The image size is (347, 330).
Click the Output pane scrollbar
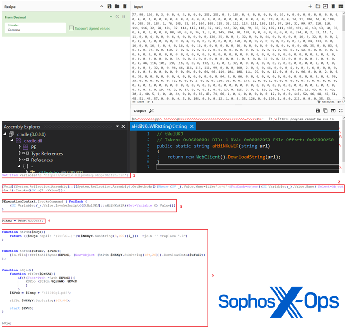[343, 140]
